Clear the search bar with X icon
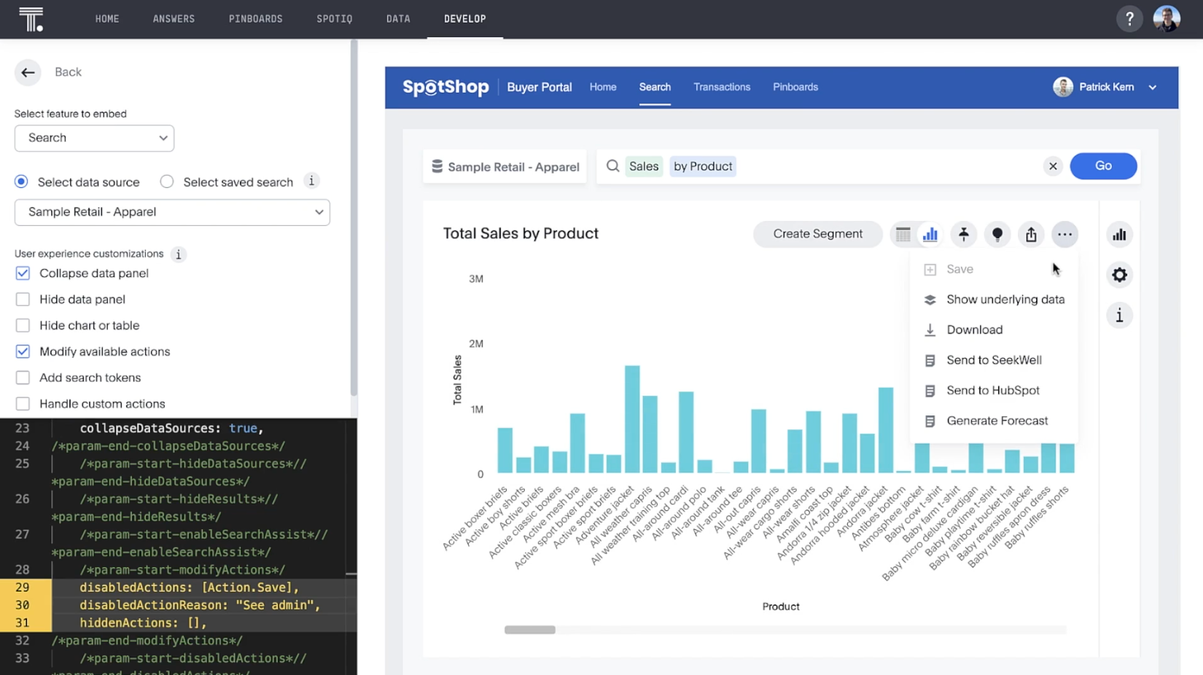The image size is (1203, 675). click(1053, 166)
